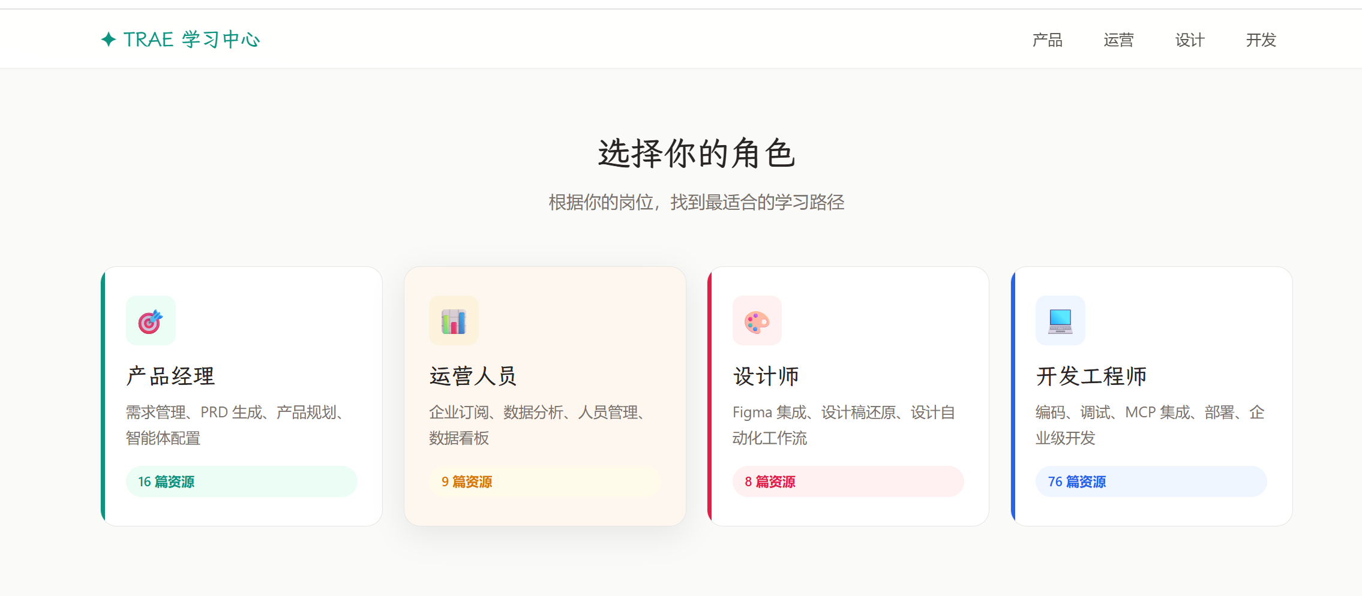
Task: Click the TRAE 学习中心 star logo icon
Action: click(109, 40)
